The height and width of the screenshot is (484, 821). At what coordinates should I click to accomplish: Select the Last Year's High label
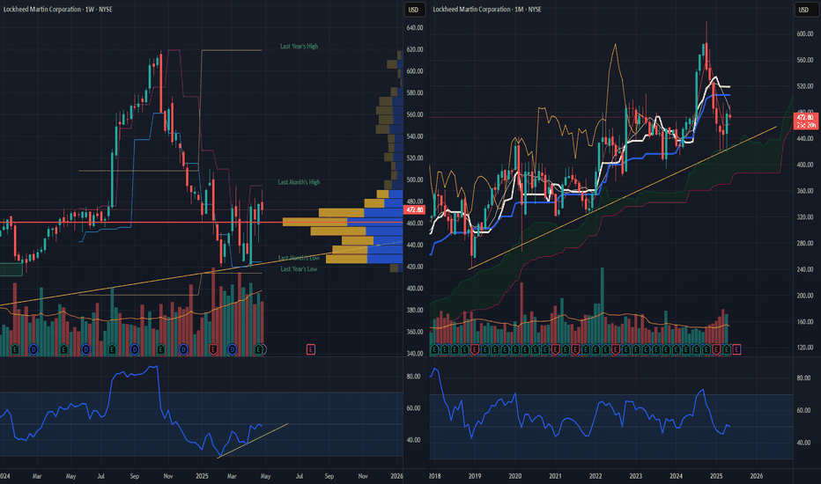click(299, 46)
